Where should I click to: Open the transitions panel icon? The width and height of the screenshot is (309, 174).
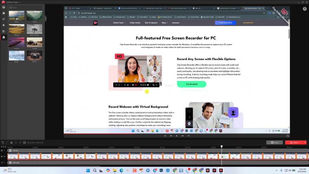coord(4,31)
